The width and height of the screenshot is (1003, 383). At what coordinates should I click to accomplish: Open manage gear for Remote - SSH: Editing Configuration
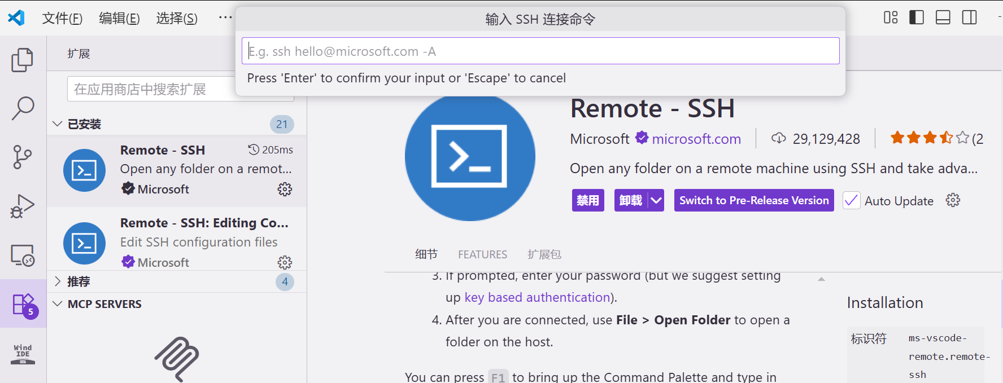pos(285,262)
